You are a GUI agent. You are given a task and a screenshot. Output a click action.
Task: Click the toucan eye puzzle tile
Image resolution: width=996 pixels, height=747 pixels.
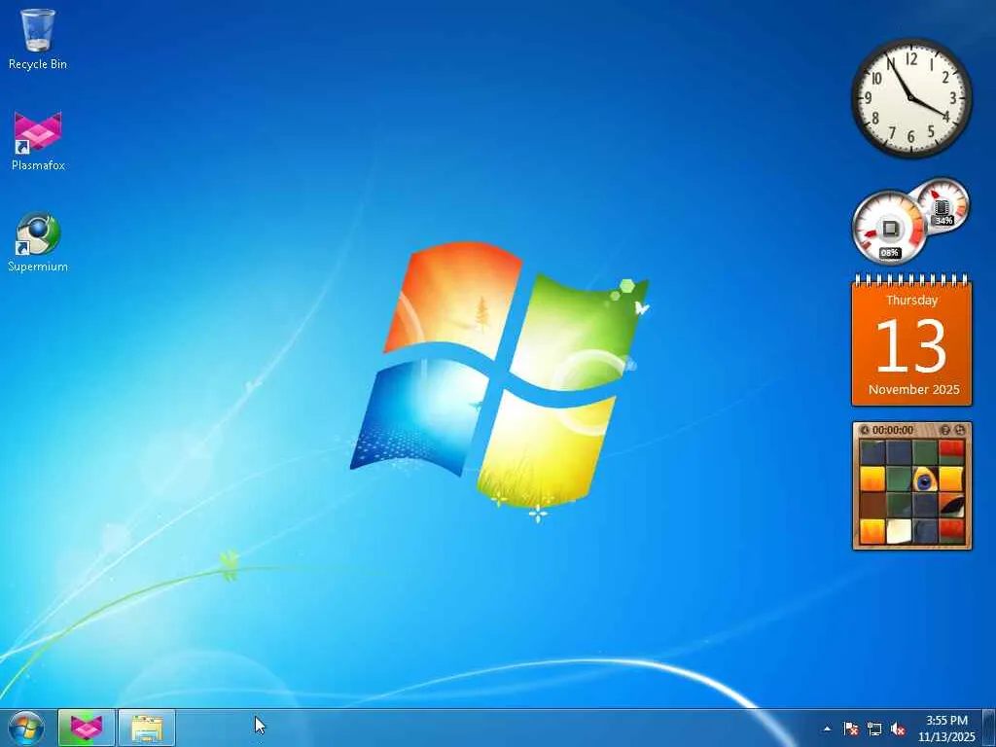[x=925, y=479]
